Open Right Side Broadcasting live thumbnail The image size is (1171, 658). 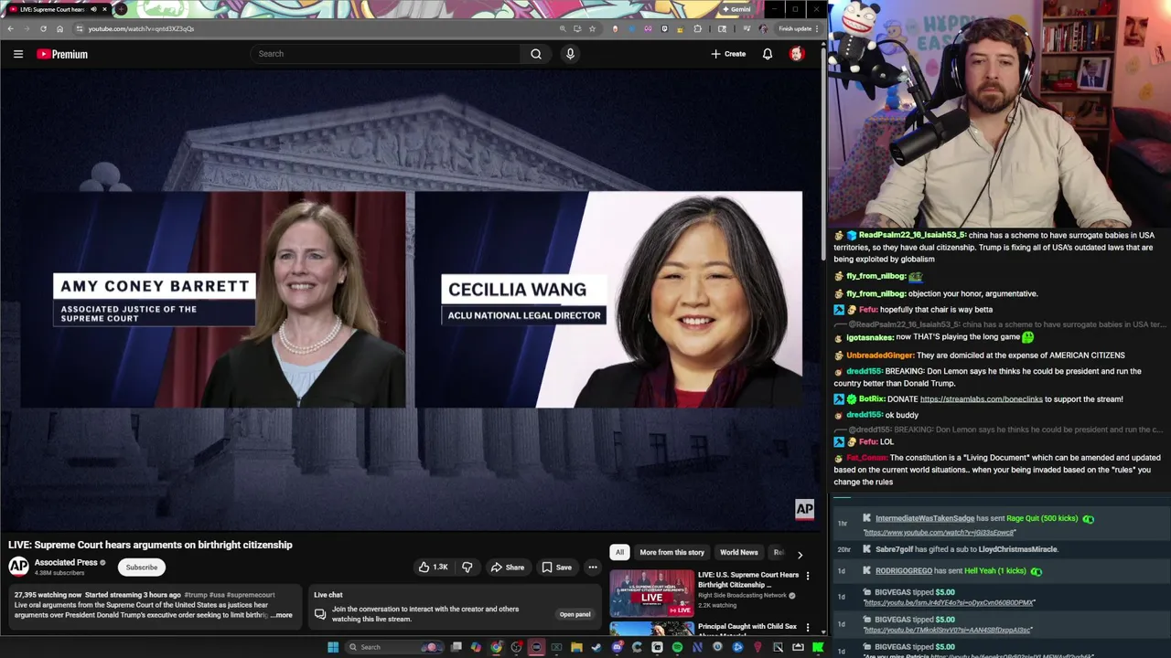[651, 592]
